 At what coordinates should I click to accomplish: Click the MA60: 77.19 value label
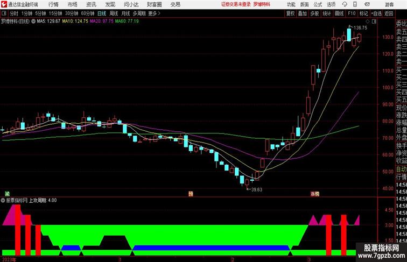(127, 22)
